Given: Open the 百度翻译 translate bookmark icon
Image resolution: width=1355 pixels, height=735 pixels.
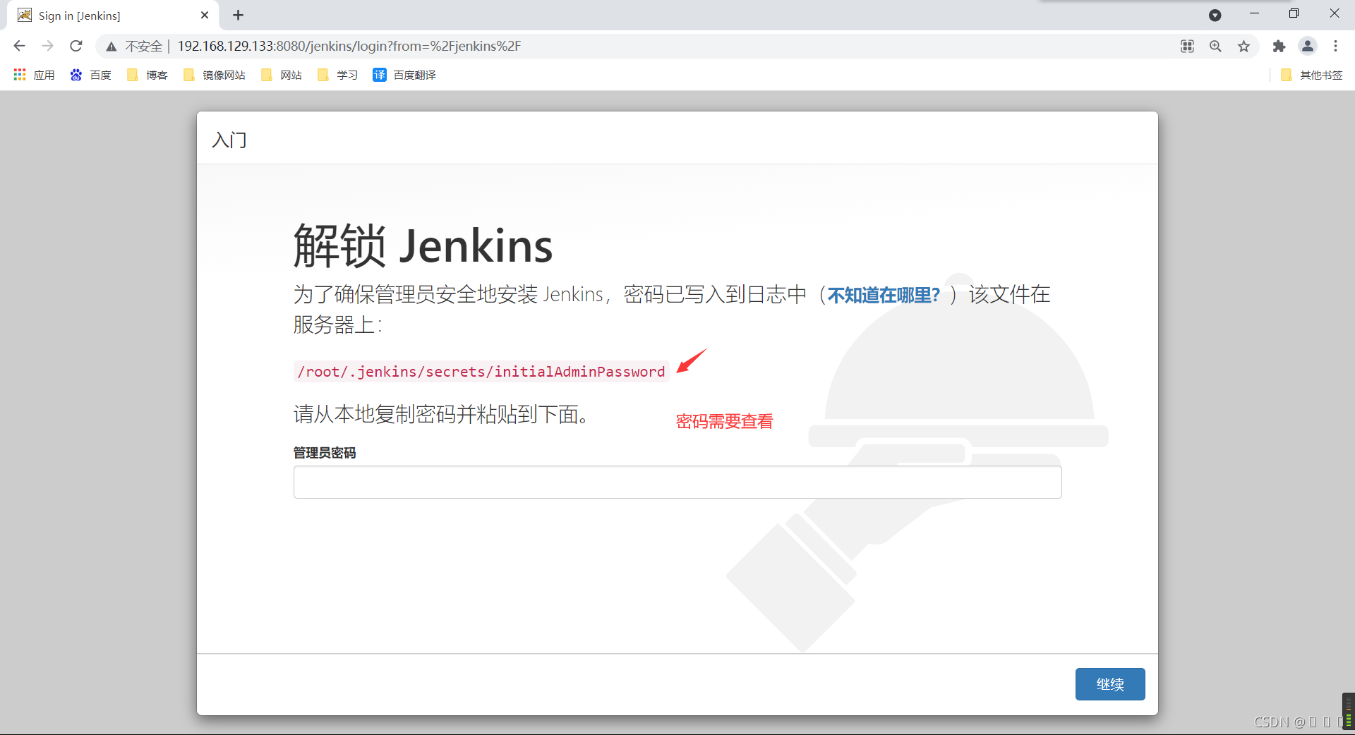Looking at the screenshot, I should [380, 75].
